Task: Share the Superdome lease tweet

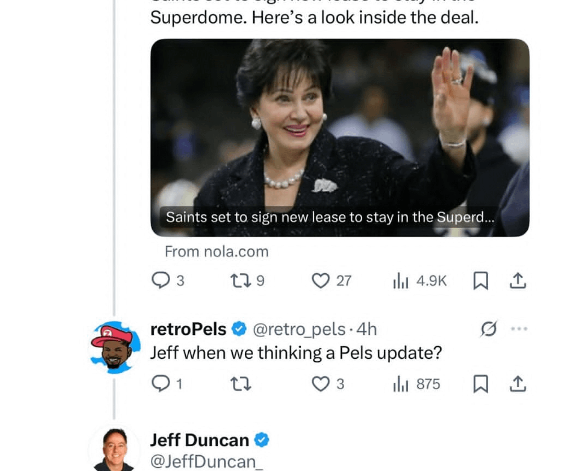Action: [x=518, y=281]
